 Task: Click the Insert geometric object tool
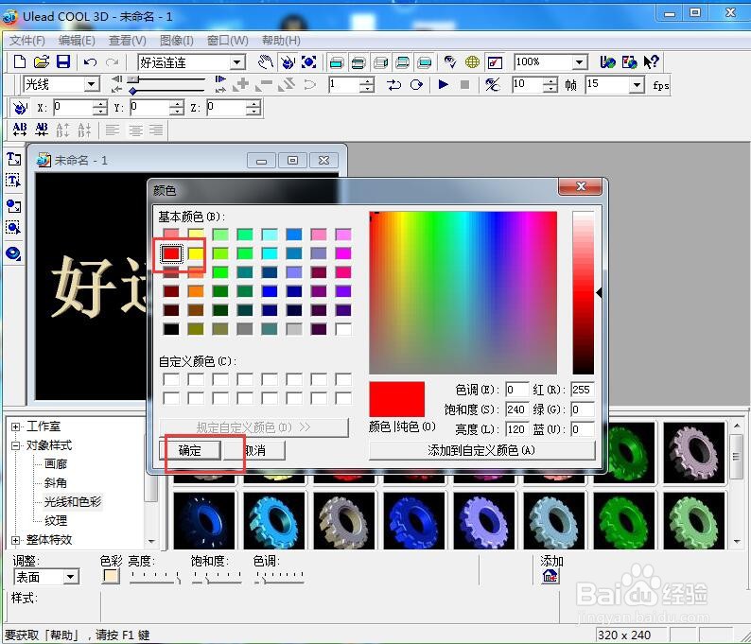(13, 253)
